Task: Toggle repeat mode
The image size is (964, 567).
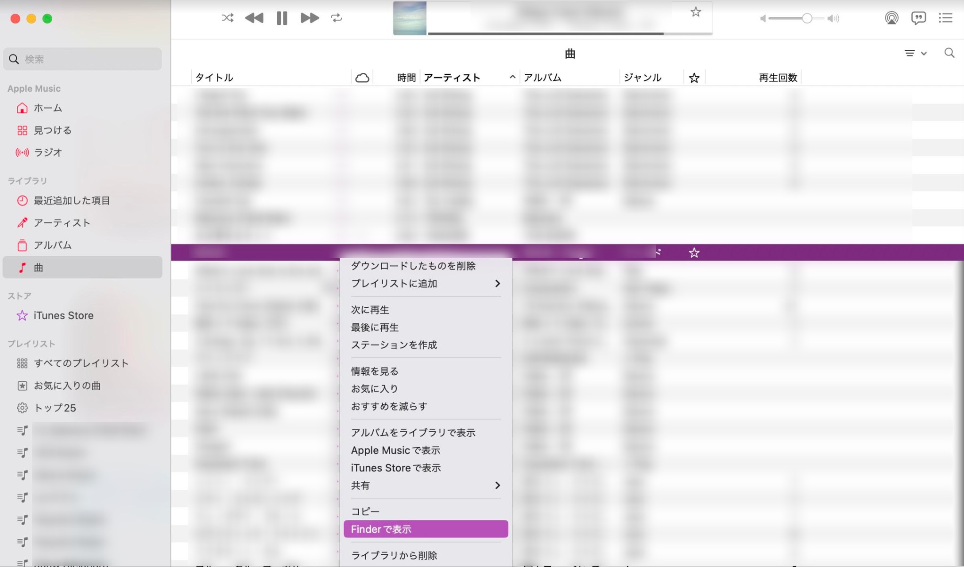Action: pos(336,18)
